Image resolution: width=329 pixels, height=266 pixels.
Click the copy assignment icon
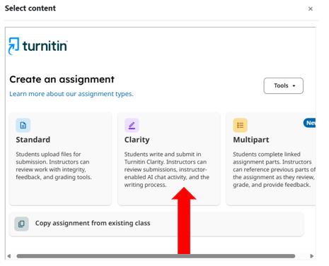pos(21,224)
